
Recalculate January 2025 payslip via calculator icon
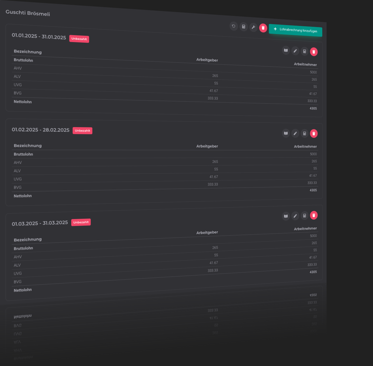[304, 51]
